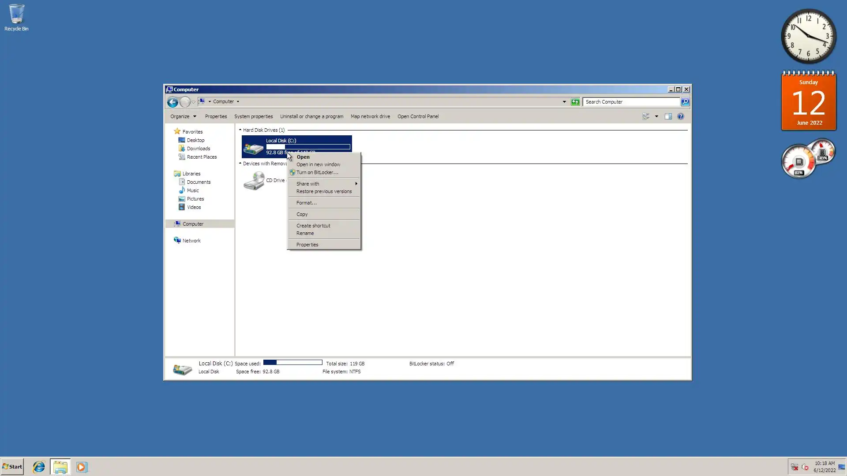The image size is (847, 476).
Task: Choose Format... from the context menu
Action: pos(306,203)
